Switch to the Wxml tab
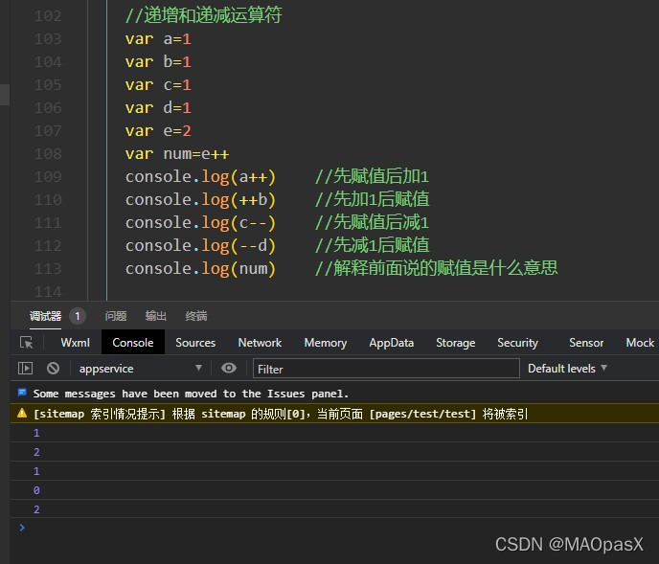 tap(76, 343)
